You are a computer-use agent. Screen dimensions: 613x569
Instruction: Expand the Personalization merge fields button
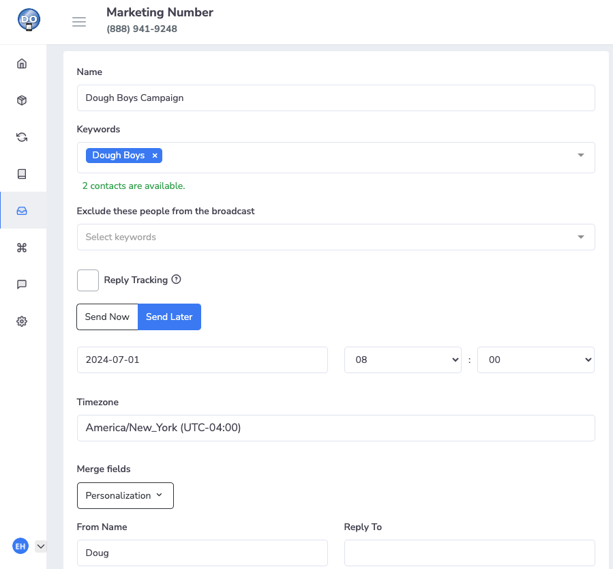click(x=125, y=496)
